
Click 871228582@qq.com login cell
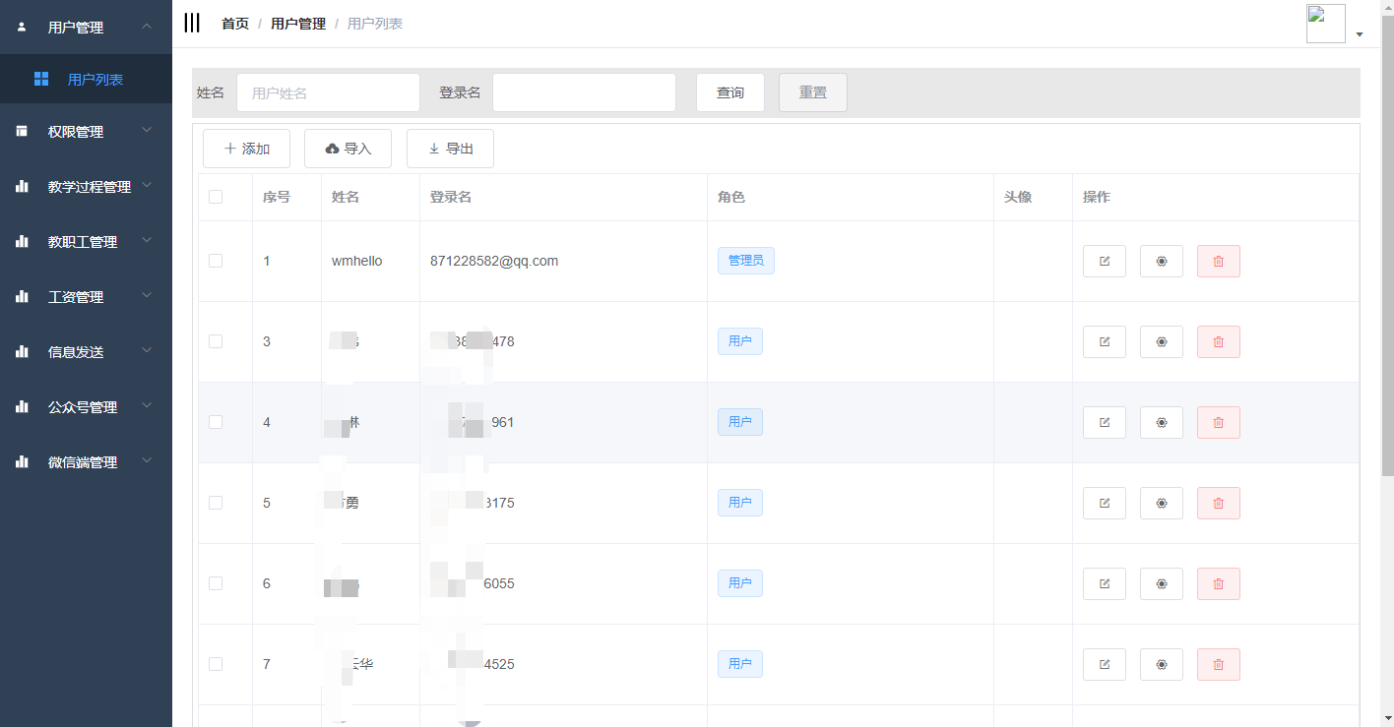tap(494, 261)
